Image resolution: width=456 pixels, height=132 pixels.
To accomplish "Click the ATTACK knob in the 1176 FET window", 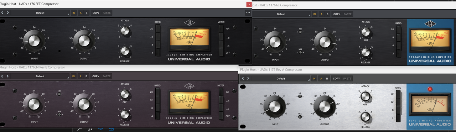I will pos(125,31).
